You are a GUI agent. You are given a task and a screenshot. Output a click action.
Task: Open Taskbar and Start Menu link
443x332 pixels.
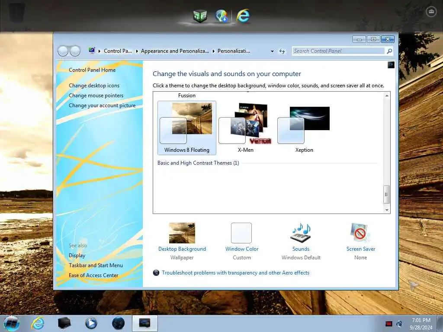point(96,265)
